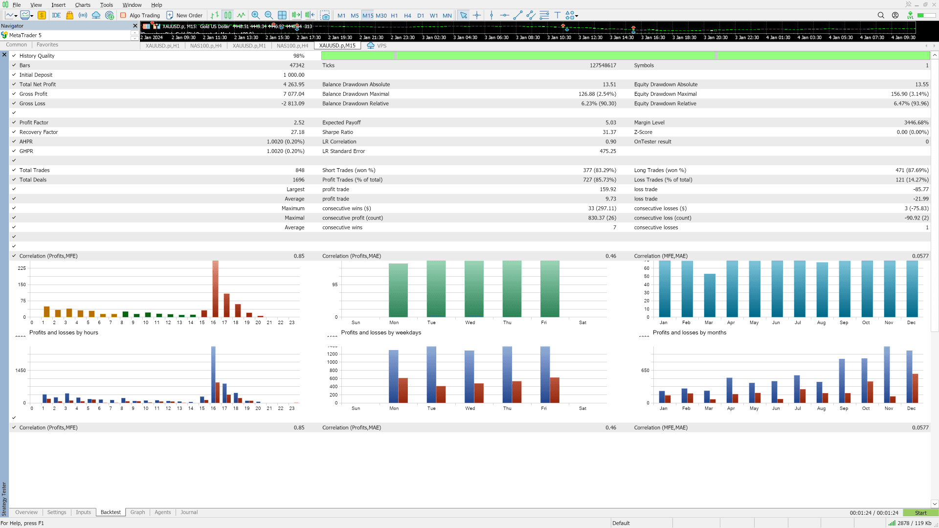Open the Favorites navigator tab

click(x=47, y=44)
